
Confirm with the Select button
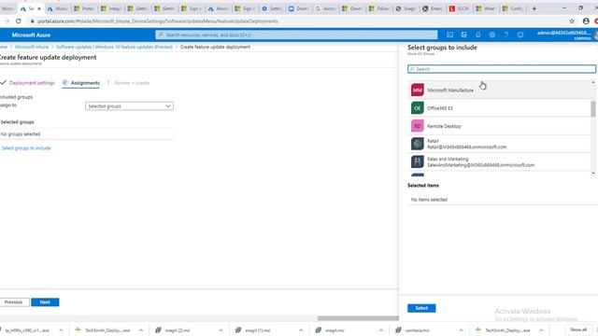point(421,308)
